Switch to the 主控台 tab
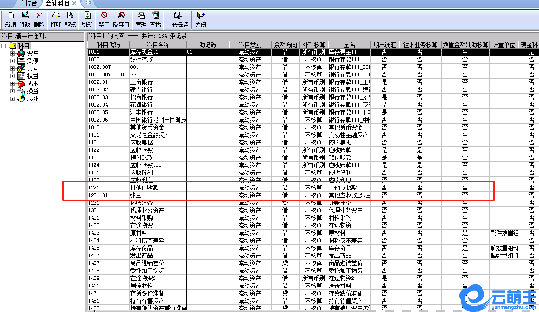 28,3
